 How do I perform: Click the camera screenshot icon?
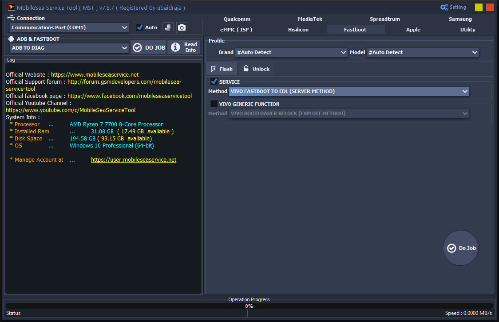tap(182, 27)
